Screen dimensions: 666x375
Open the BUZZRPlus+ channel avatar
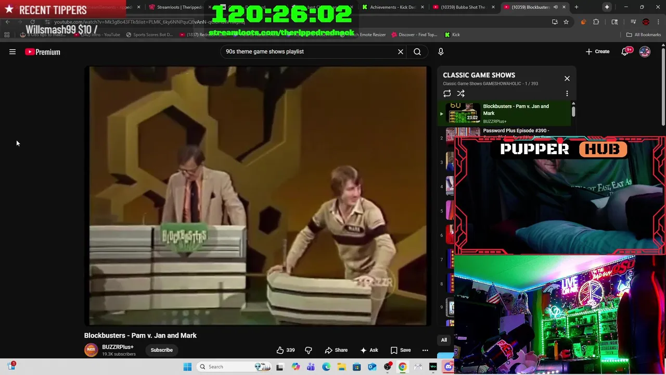[x=91, y=350]
